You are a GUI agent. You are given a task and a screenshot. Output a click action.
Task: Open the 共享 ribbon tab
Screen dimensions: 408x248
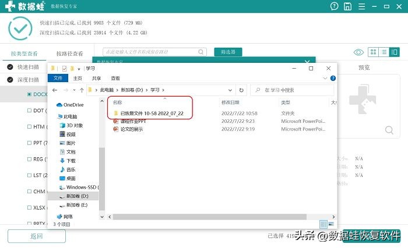click(96, 78)
